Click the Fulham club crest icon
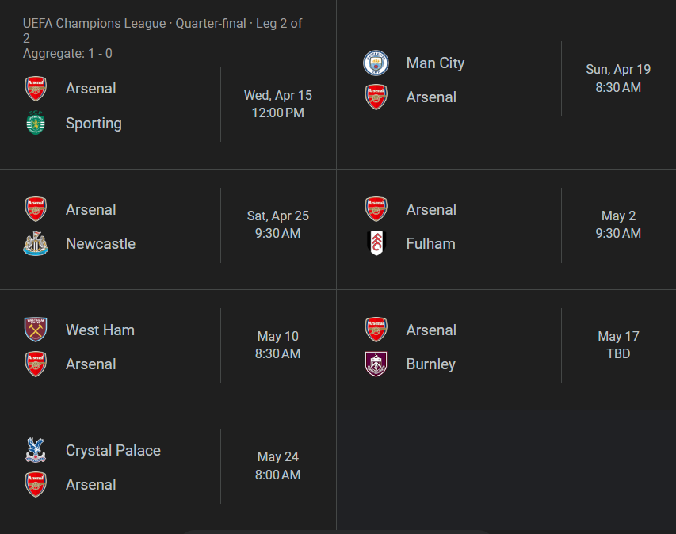 click(x=376, y=244)
